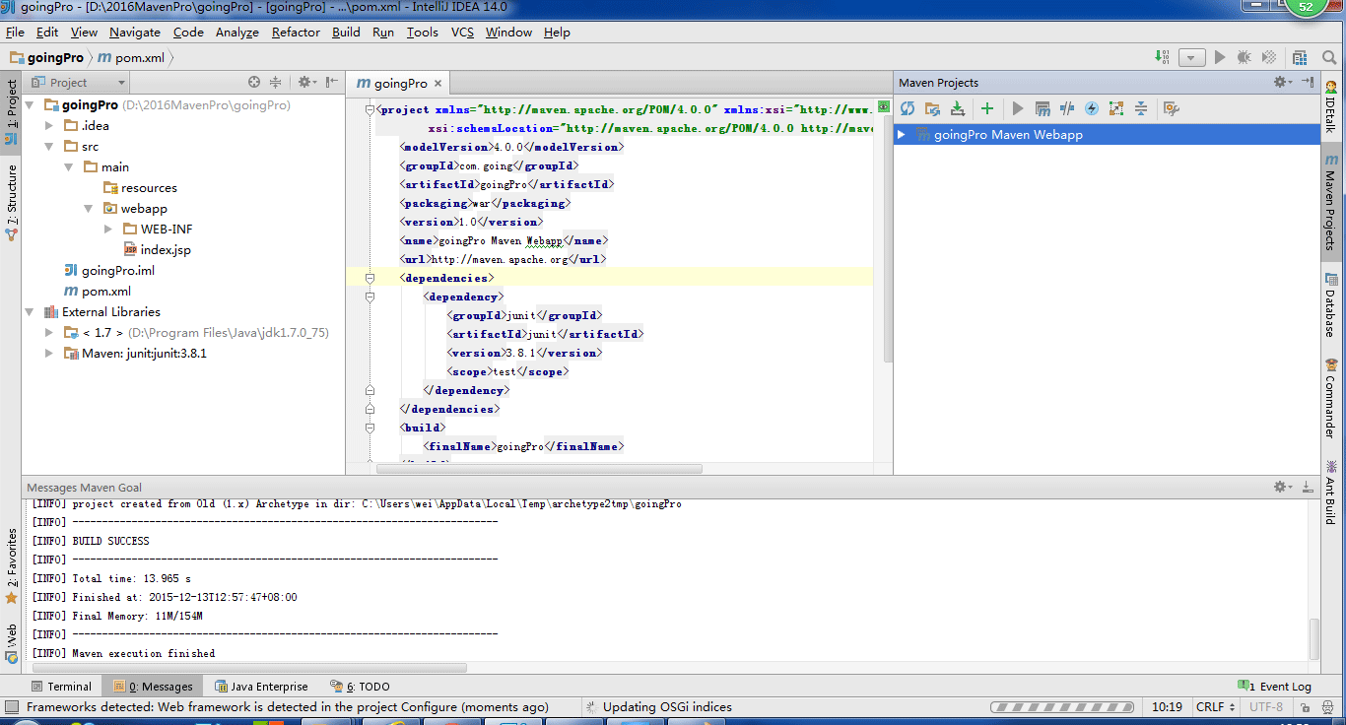This screenshot has width=1346, height=725.
Task: Open the Build menu
Action: point(346,32)
